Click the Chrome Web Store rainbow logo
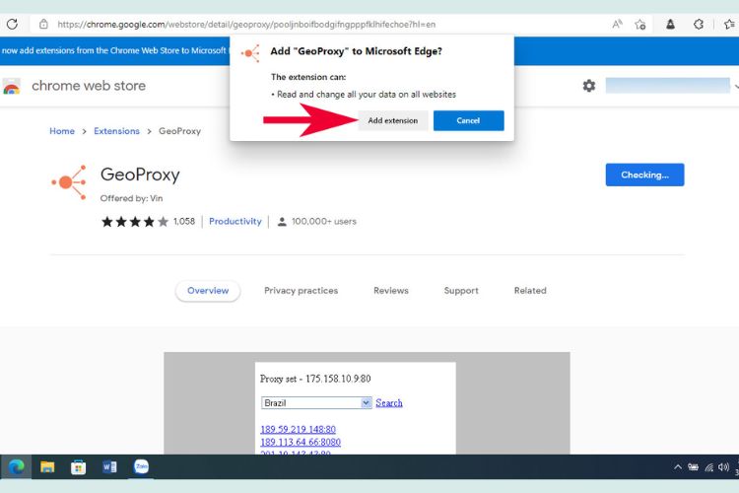The width and height of the screenshot is (739, 493). pos(12,87)
